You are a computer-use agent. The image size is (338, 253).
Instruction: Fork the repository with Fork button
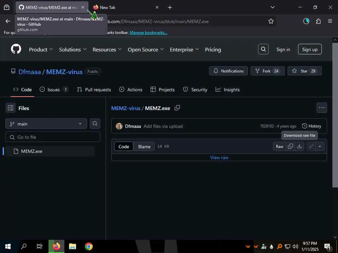267,71
